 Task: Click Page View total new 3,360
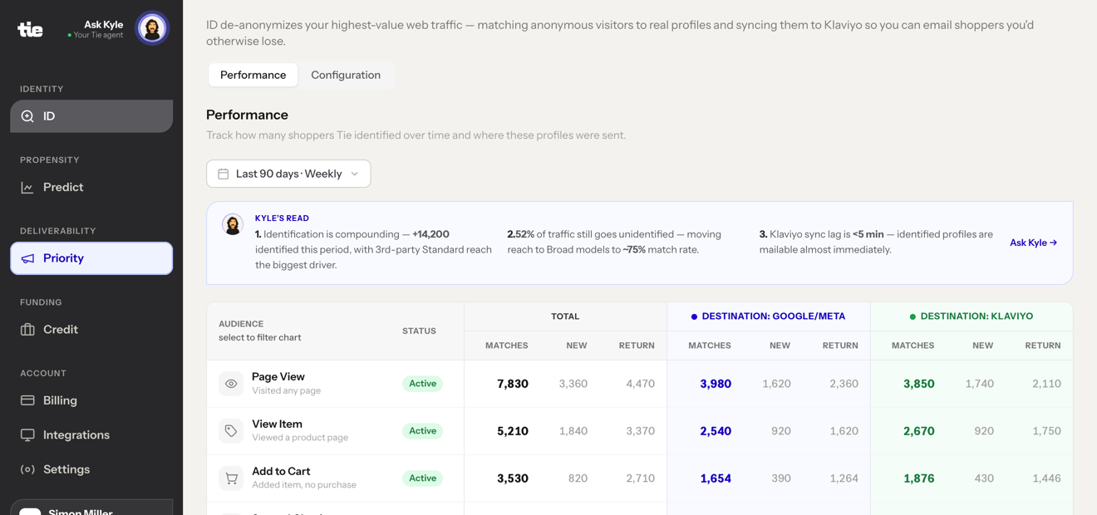coord(573,384)
